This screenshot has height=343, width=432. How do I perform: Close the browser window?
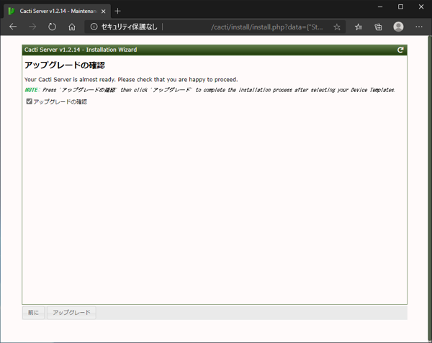(421, 7)
